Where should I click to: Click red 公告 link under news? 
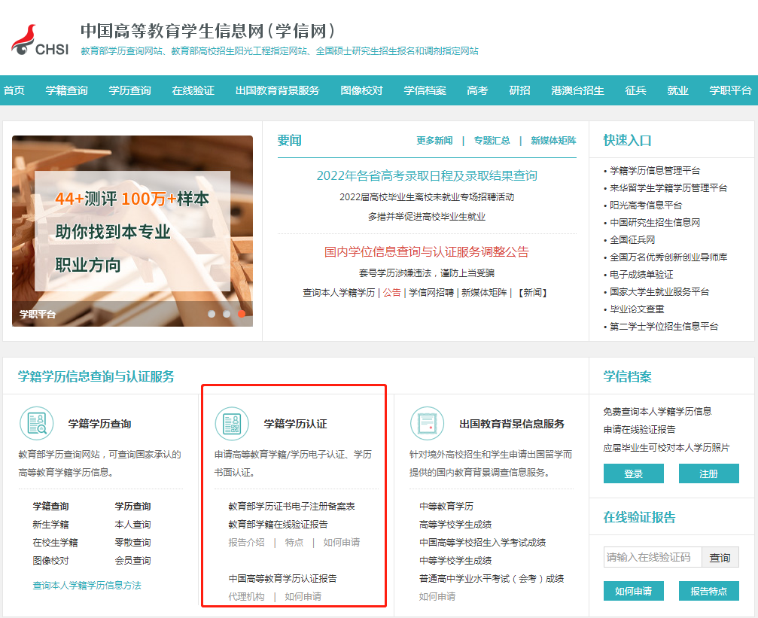coord(392,293)
